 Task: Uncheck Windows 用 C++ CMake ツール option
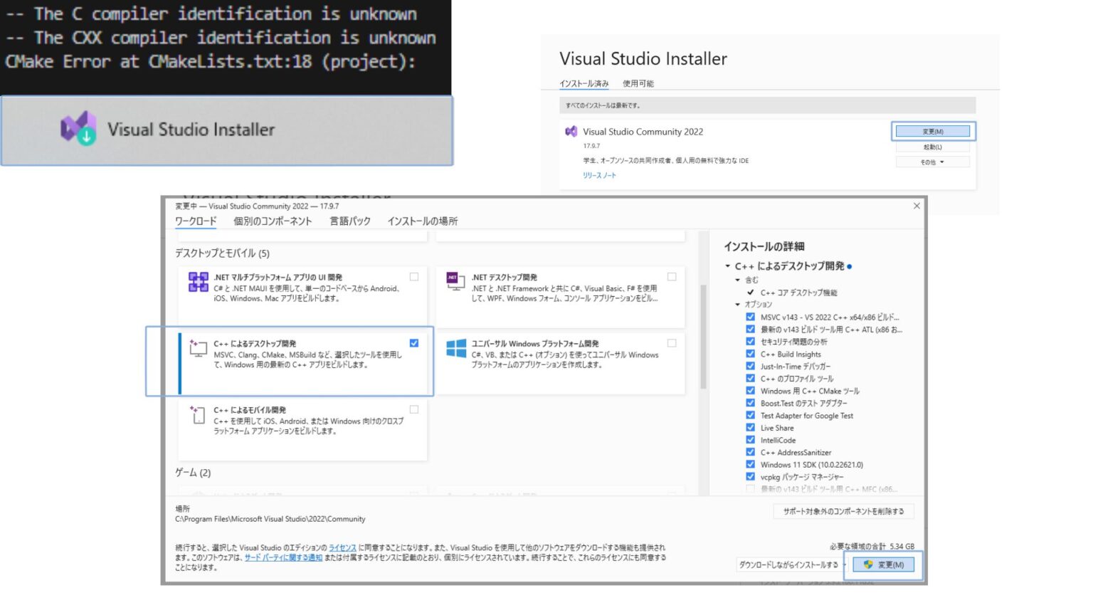750,390
